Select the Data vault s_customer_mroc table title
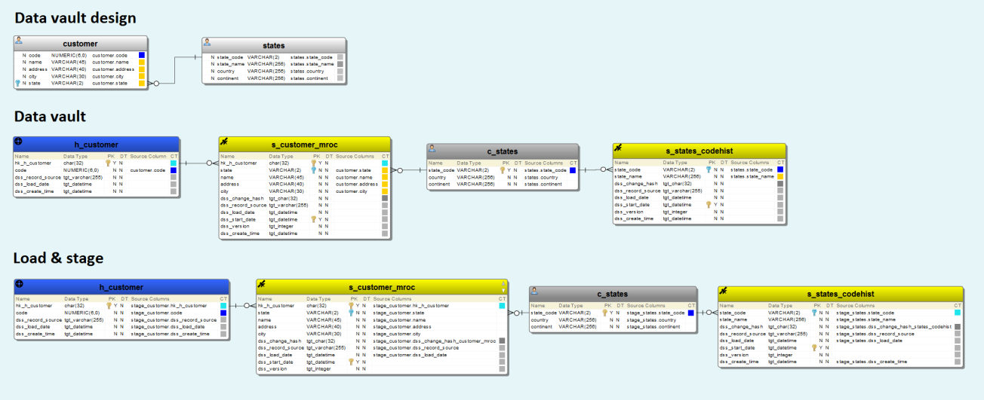The width and height of the screenshot is (984, 400). click(x=306, y=144)
